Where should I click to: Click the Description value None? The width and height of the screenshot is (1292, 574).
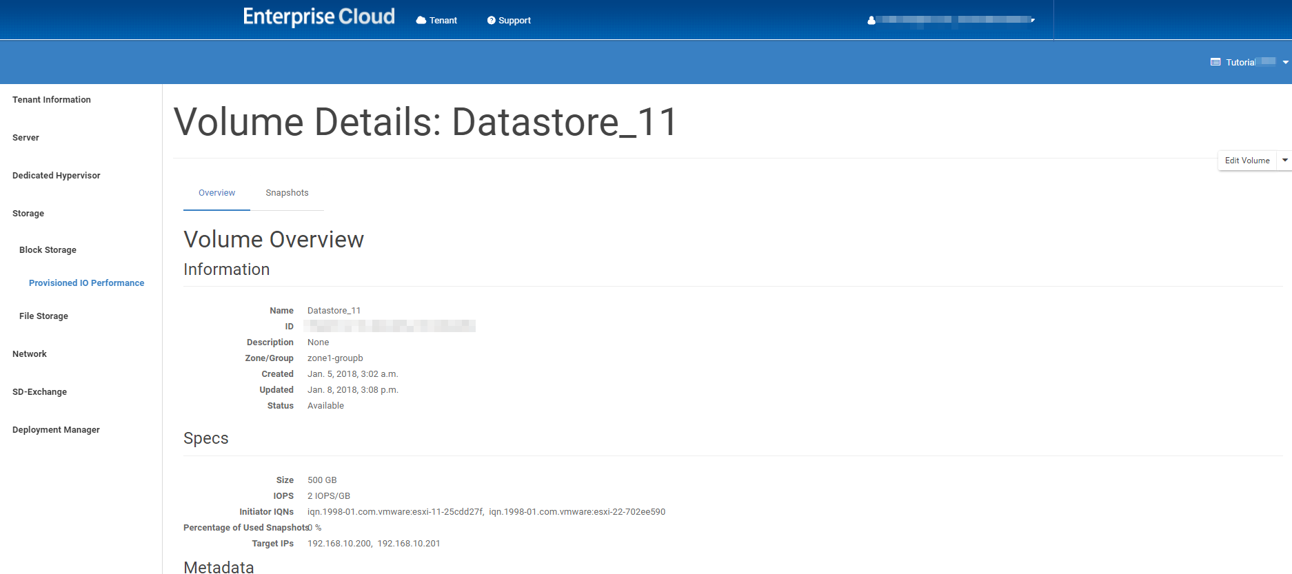click(318, 342)
